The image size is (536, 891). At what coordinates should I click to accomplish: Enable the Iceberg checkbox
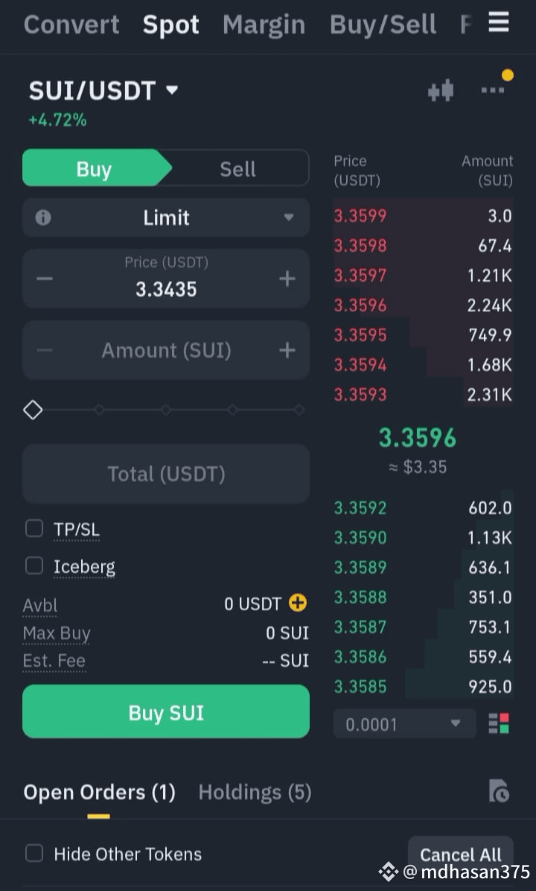point(34,565)
